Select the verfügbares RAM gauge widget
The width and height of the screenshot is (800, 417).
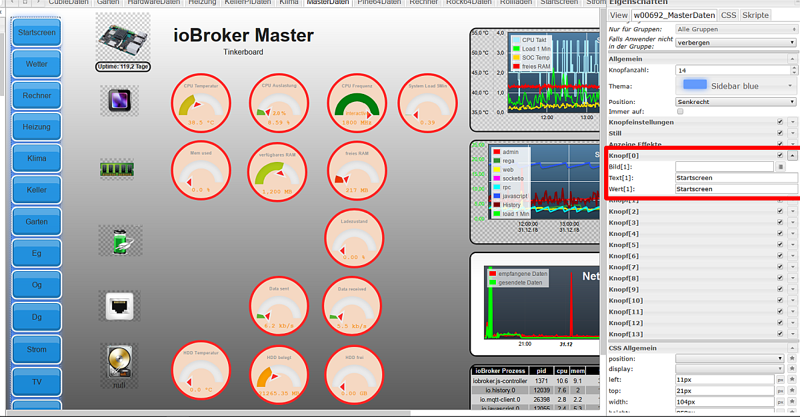279,172
